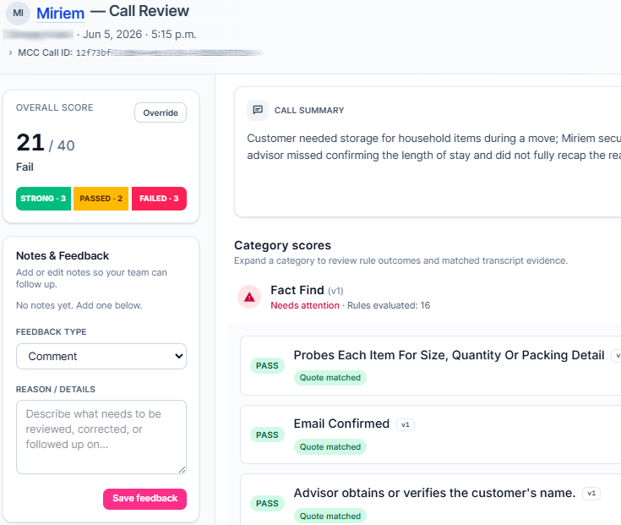Click Quote matched under Email Confirmed
The image size is (621, 525).
330,447
